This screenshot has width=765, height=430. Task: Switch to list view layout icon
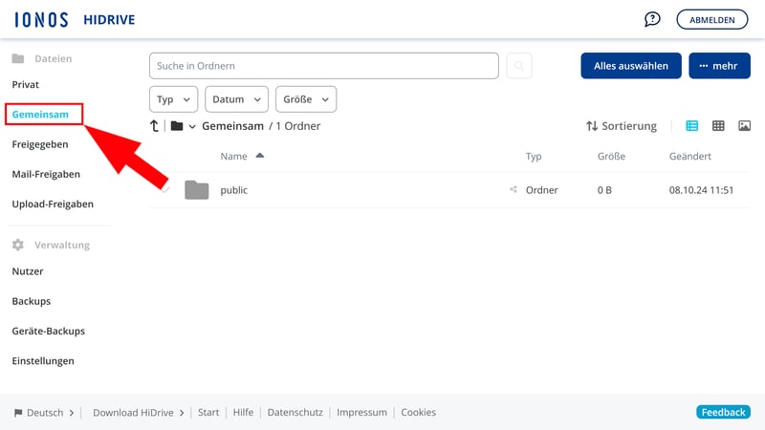tap(692, 126)
